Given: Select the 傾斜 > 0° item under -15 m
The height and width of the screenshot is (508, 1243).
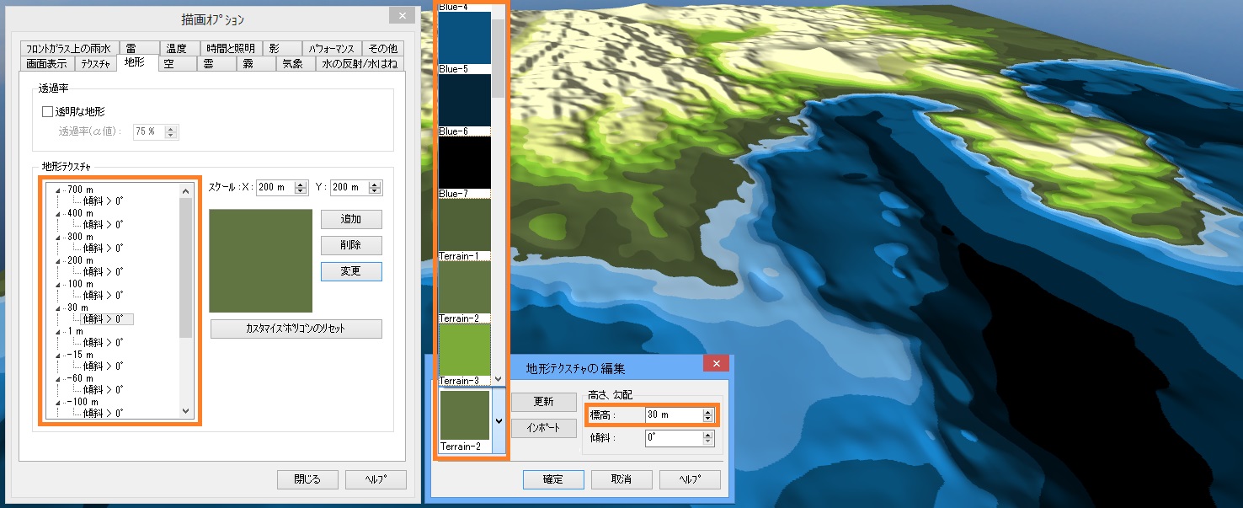Looking at the screenshot, I should tap(104, 366).
